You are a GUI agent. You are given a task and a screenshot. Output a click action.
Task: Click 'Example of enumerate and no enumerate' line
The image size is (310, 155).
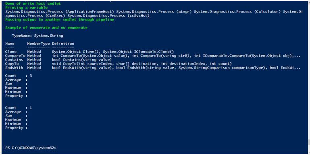(46, 28)
